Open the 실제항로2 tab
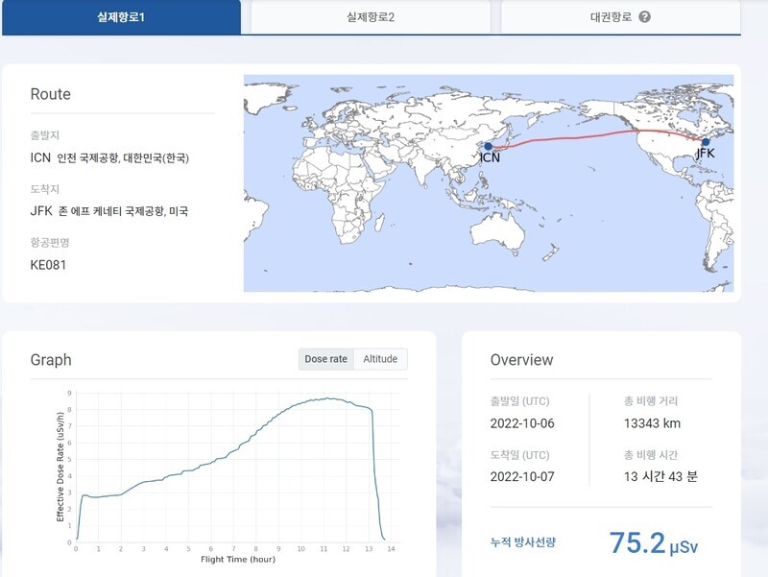This screenshot has width=768, height=577. pos(371,17)
